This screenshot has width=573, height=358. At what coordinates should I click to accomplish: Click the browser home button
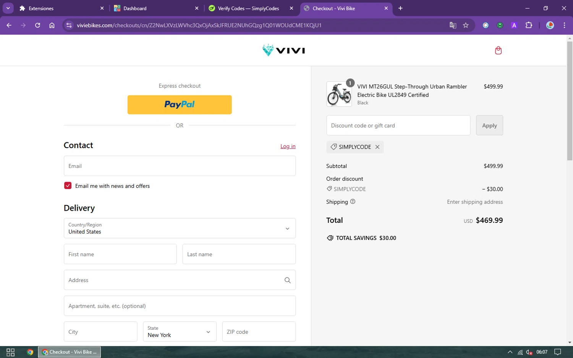(52, 25)
